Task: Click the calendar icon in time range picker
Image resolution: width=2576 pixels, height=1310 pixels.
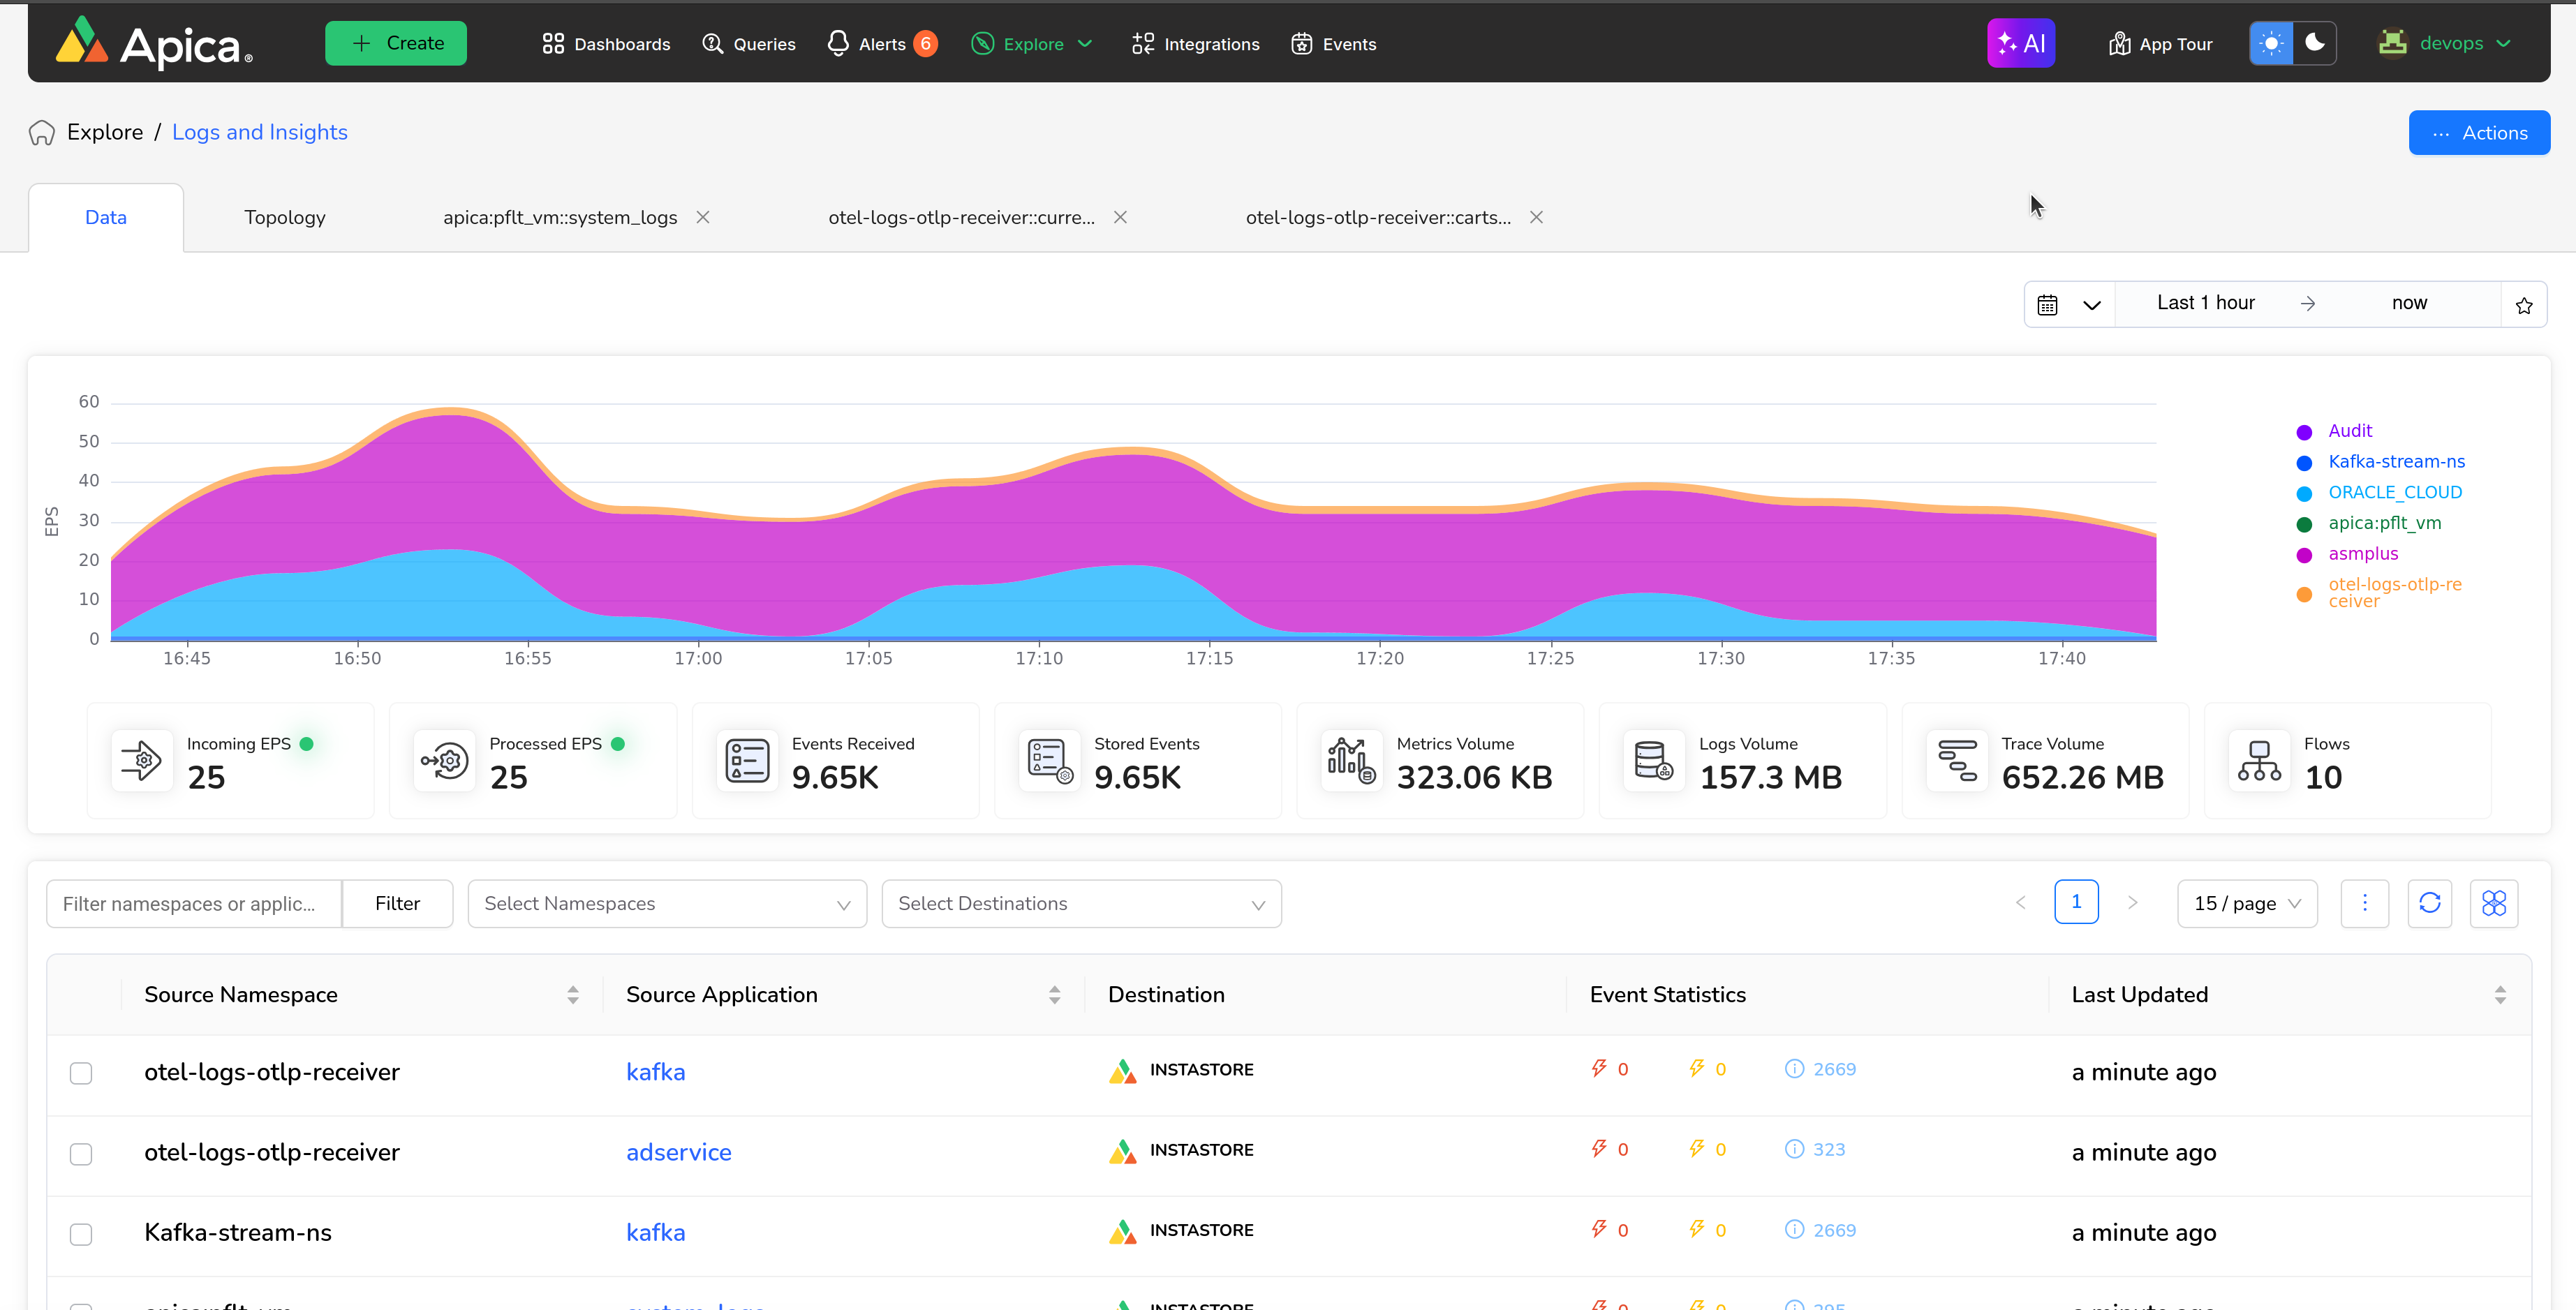Action: [2047, 305]
